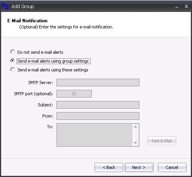This screenshot has height=177, width=192.
Task: Click the To box scroll down arrow
Action: click(x=136, y=143)
